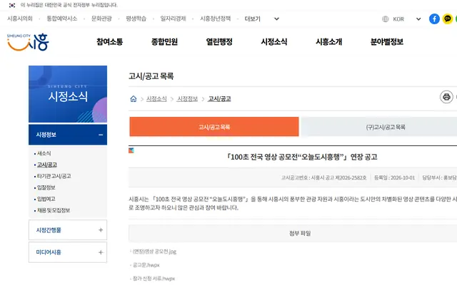The height and width of the screenshot is (285, 457).
Task: Go to home via breadcrumb house icon
Action: 134,99
